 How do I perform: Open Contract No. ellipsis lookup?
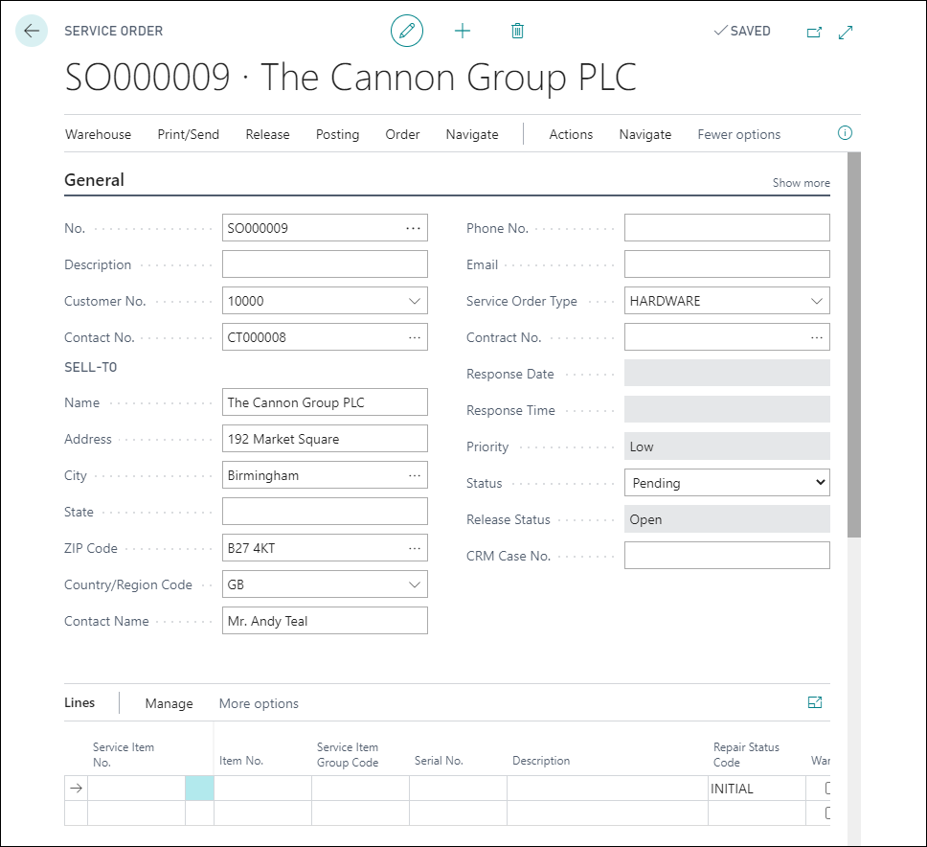[817, 337]
